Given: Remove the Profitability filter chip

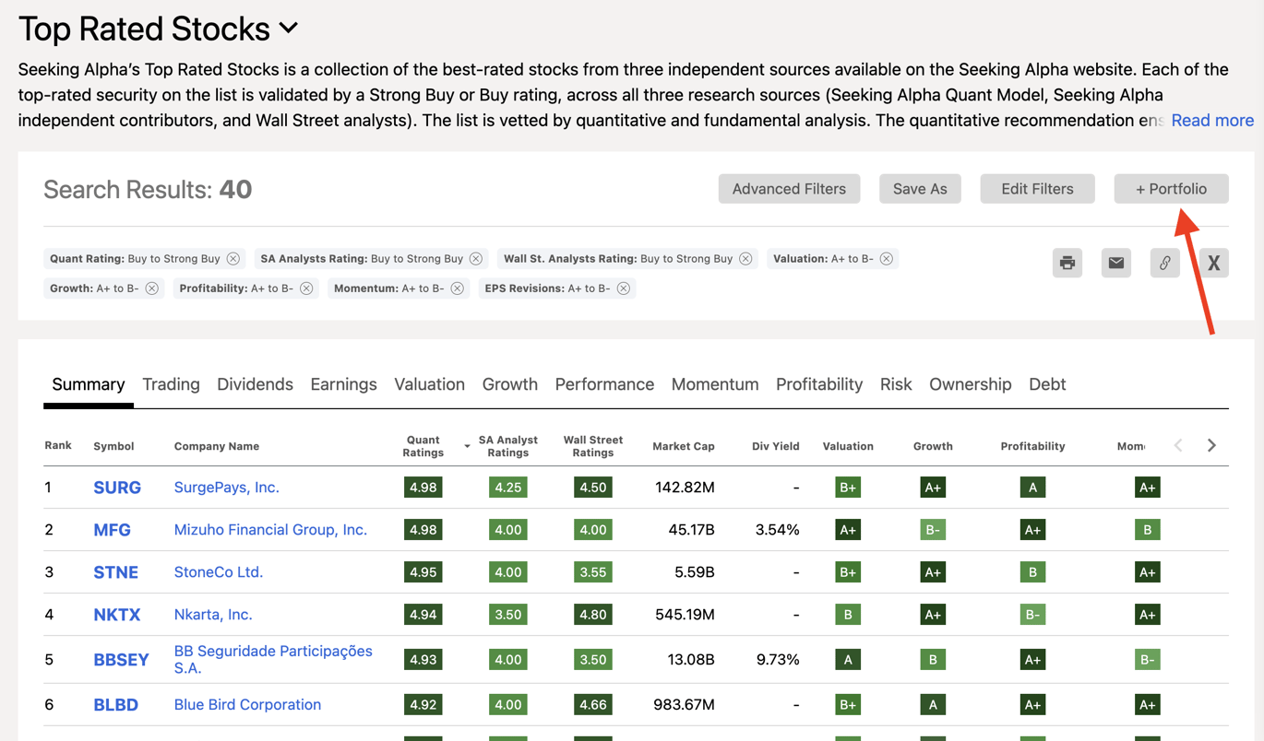Looking at the screenshot, I should (x=307, y=288).
